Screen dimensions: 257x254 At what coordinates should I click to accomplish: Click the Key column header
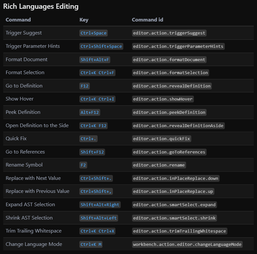[x=84, y=20]
